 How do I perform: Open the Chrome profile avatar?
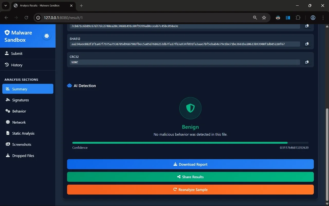click(x=313, y=18)
